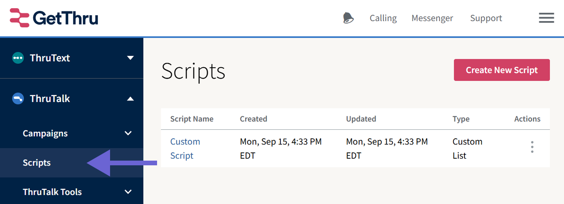Image resolution: width=564 pixels, height=204 pixels.
Task: Open the Custom Script link
Action: point(185,149)
